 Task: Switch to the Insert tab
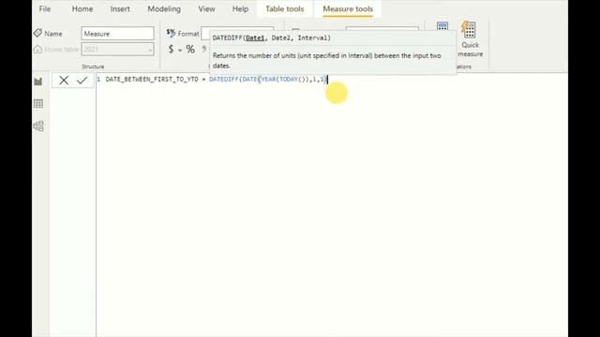click(120, 8)
